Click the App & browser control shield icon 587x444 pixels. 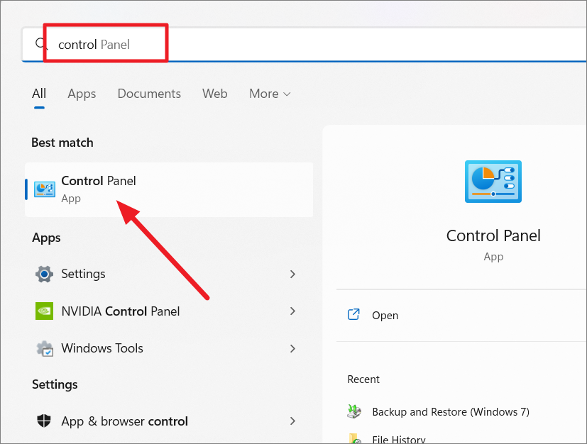[44, 421]
